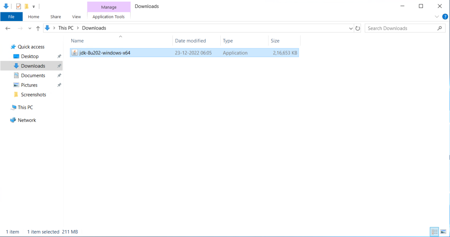Open Network in the navigation pane
450x237 pixels.
pyautogui.click(x=27, y=120)
